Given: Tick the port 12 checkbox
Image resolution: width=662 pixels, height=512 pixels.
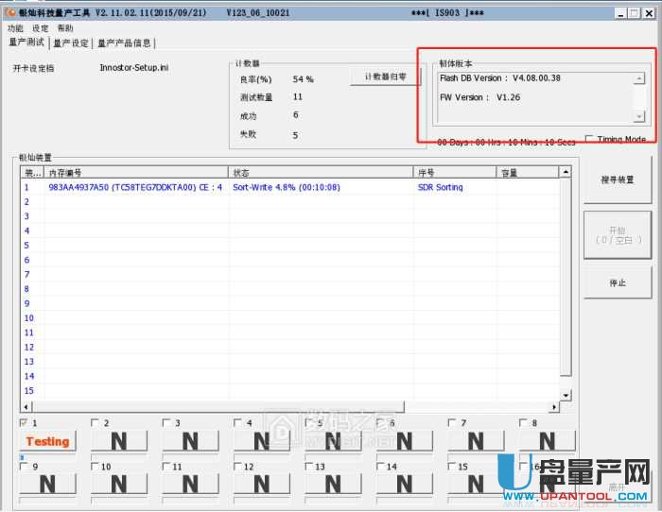Looking at the screenshot, I should pyautogui.click(x=238, y=466).
